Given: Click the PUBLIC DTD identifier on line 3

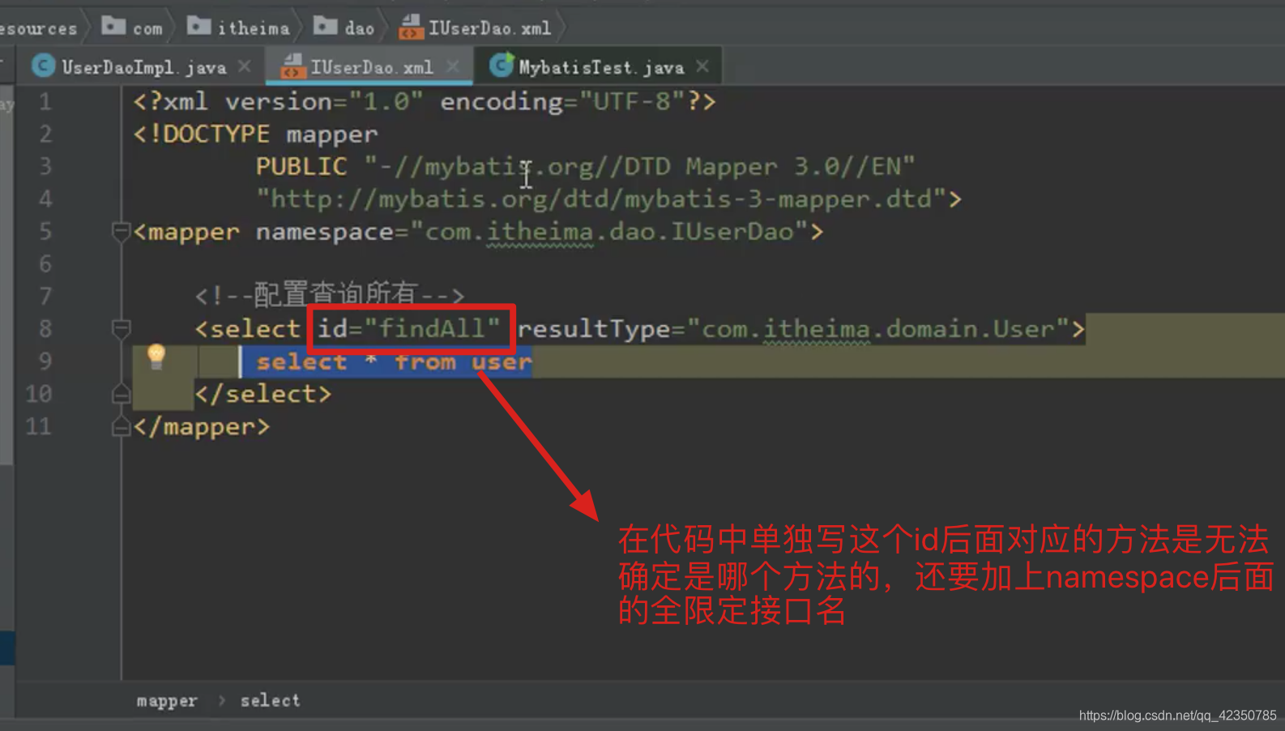Looking at the screenshot, I should pyautogui.click(x=639, y=167).
